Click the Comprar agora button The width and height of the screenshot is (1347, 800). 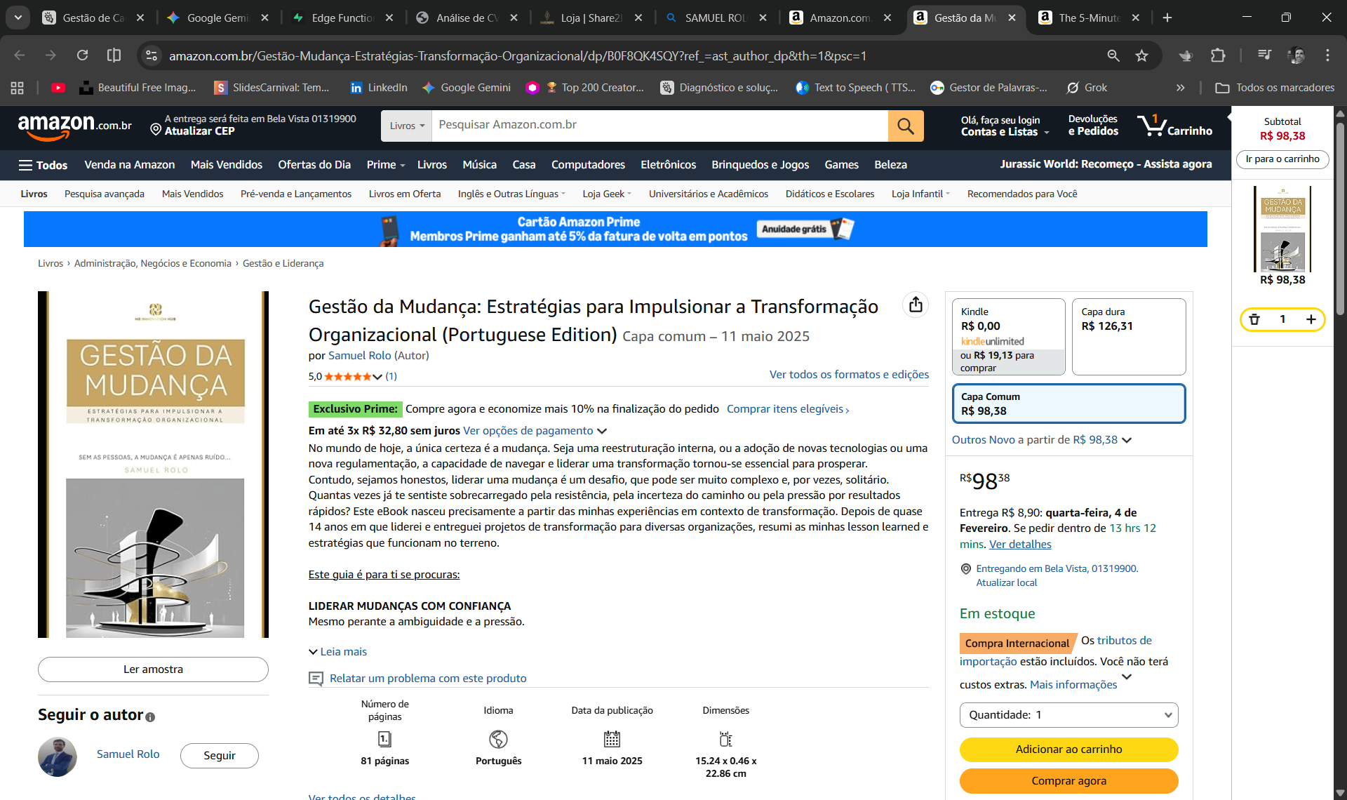[x=1067, y=780]
